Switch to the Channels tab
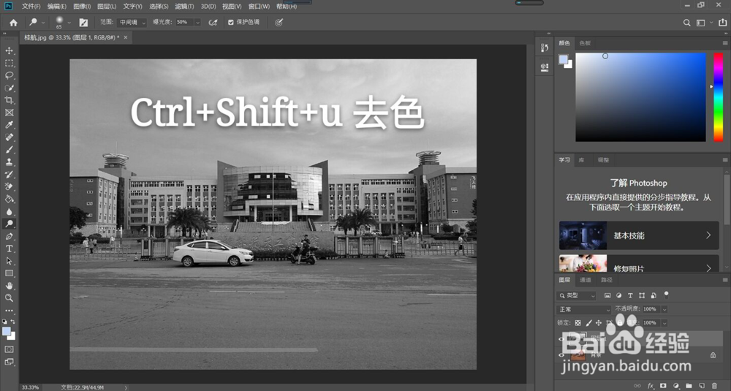Viewport: 731px width, 391px height. pyautogui.click(x=585, y=280)
